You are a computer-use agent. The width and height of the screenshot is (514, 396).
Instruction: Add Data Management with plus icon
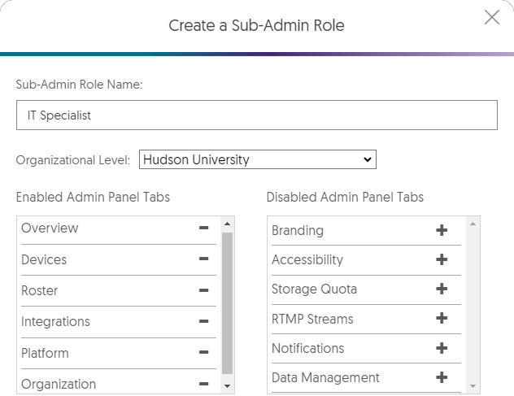tap(442, 377)
